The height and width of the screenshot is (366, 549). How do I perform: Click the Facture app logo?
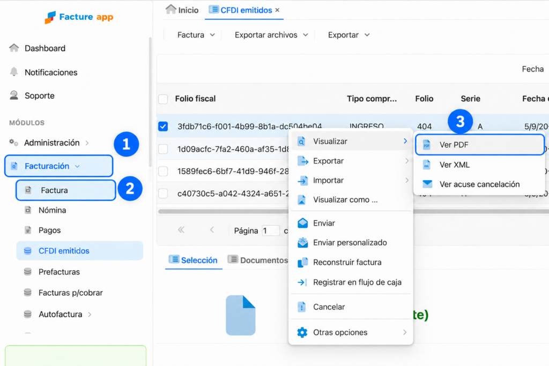79,17
